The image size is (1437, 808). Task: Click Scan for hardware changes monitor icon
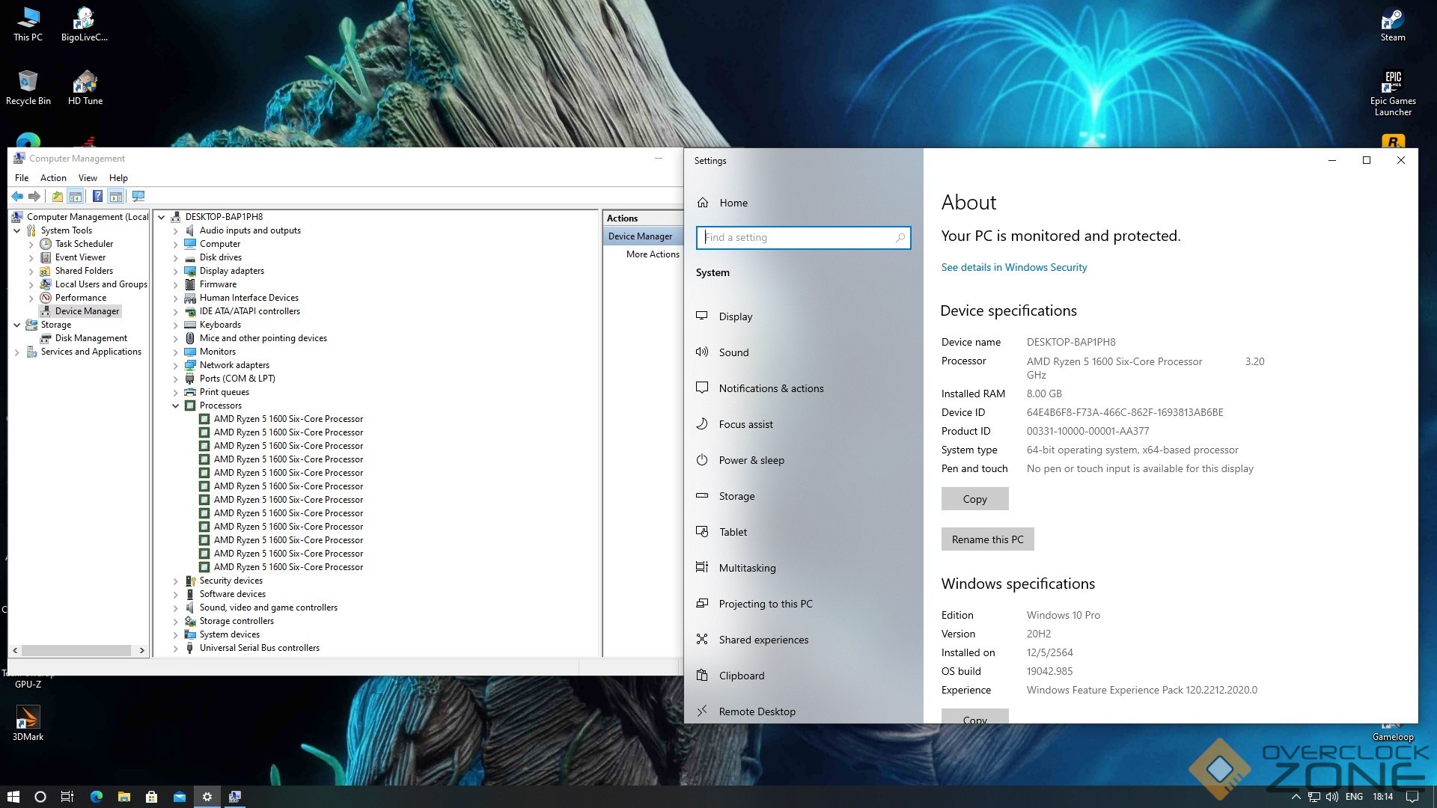138,196
